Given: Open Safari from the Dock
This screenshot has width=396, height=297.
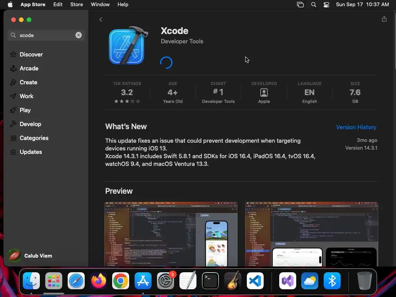Looking at the screenshot, I should click(76, 281).
